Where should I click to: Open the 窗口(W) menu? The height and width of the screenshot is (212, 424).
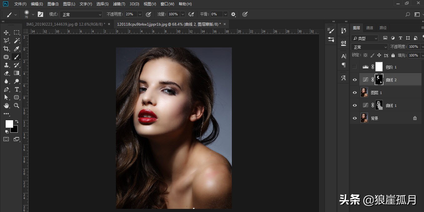[x=167, y=4]
